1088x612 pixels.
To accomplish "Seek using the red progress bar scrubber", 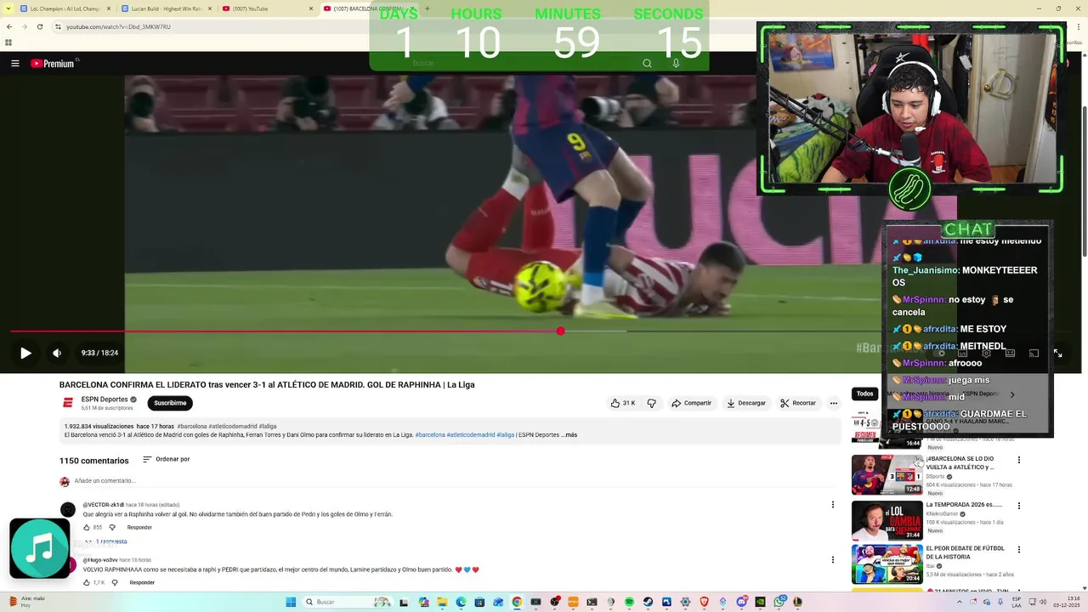I will click(x=560, y=331).
